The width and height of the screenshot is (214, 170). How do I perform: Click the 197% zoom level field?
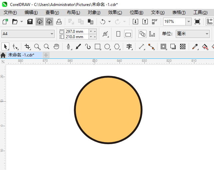(x=174, y=22)
